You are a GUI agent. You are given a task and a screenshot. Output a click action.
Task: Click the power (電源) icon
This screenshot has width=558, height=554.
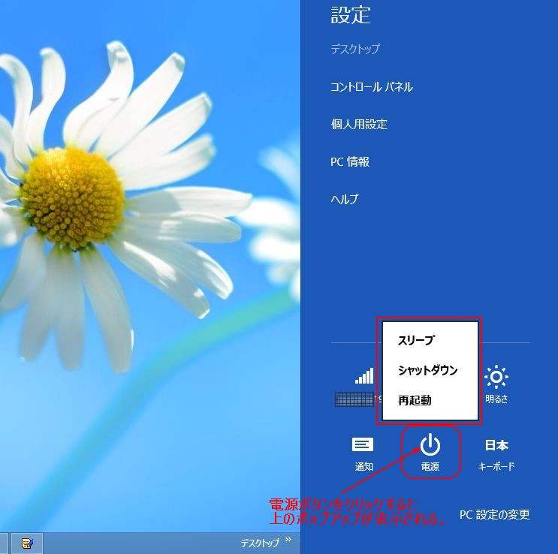click(430, 447)
